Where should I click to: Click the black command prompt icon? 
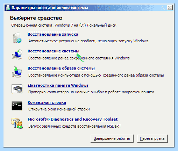[x=17, y=106]
